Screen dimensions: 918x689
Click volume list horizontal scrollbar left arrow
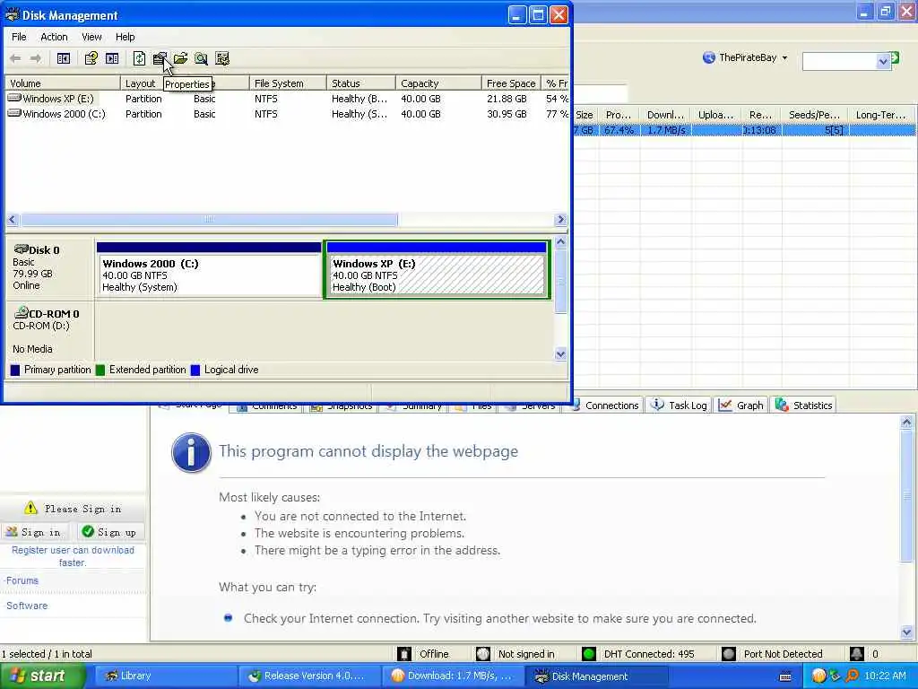(13, 220)
